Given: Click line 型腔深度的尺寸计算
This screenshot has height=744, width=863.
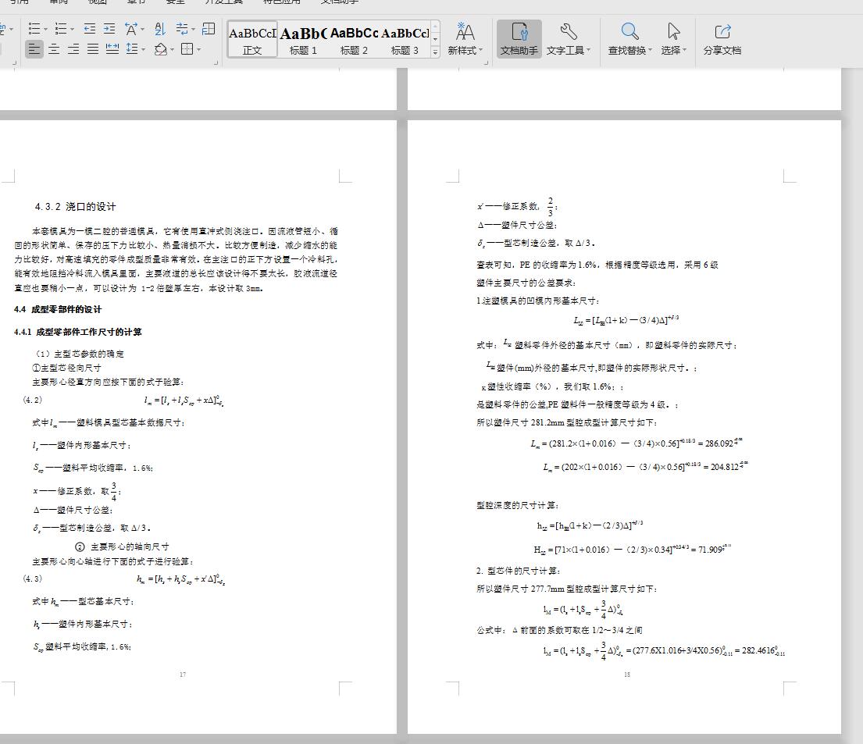Looking at the screenshot, I should [x=518, y=505].
